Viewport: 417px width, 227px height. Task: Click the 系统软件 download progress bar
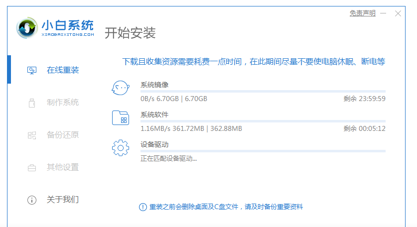pyautogui.click(x=263, y=121)
